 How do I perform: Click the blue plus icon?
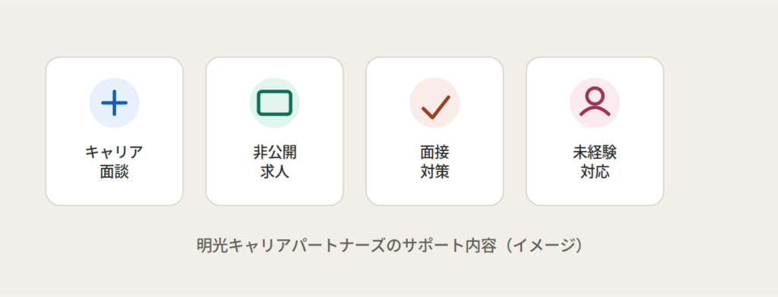pyautogui.click(x=114, y=103)
